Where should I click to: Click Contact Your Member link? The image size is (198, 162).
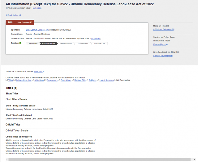click(163, 56)
